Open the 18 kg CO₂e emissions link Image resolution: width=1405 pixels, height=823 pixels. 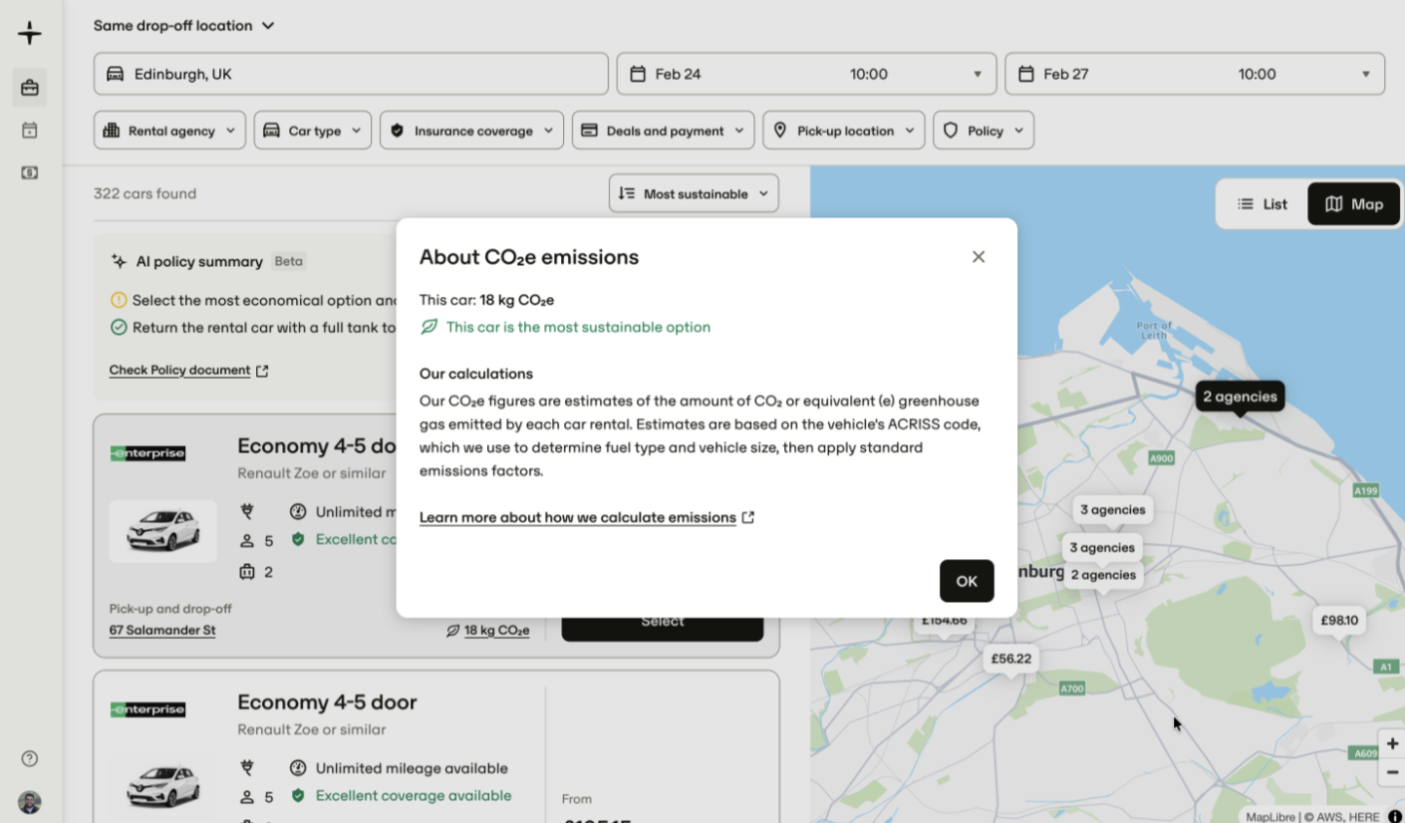(x=488, y=631)
